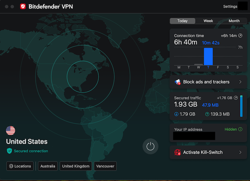The image size is (250, 181).
Task: Open Block ads and trackers
Action: pyautogui.click(x=208, y=82)
